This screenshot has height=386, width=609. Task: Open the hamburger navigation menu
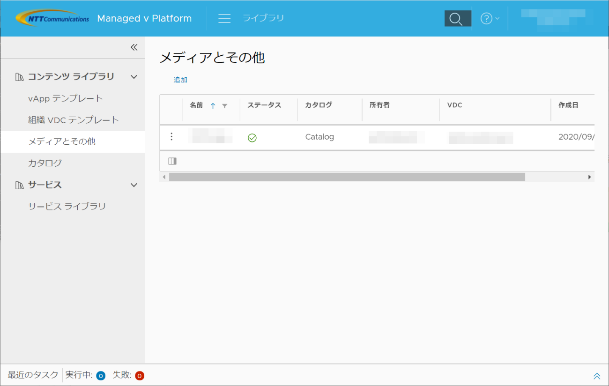(224, 18)
